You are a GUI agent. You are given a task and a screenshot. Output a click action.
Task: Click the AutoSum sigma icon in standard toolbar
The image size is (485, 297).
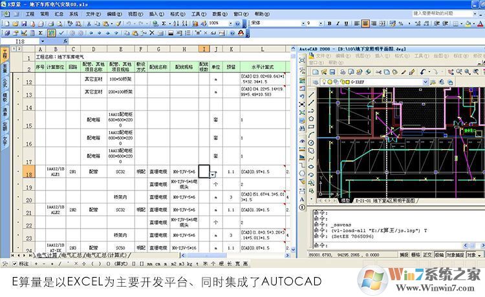click(x=164, y=24)
